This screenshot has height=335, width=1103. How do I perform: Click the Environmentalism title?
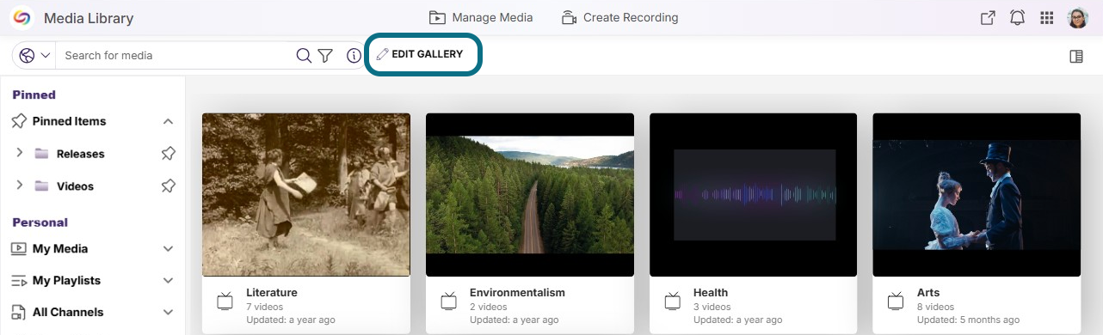(x=517, y=292)
